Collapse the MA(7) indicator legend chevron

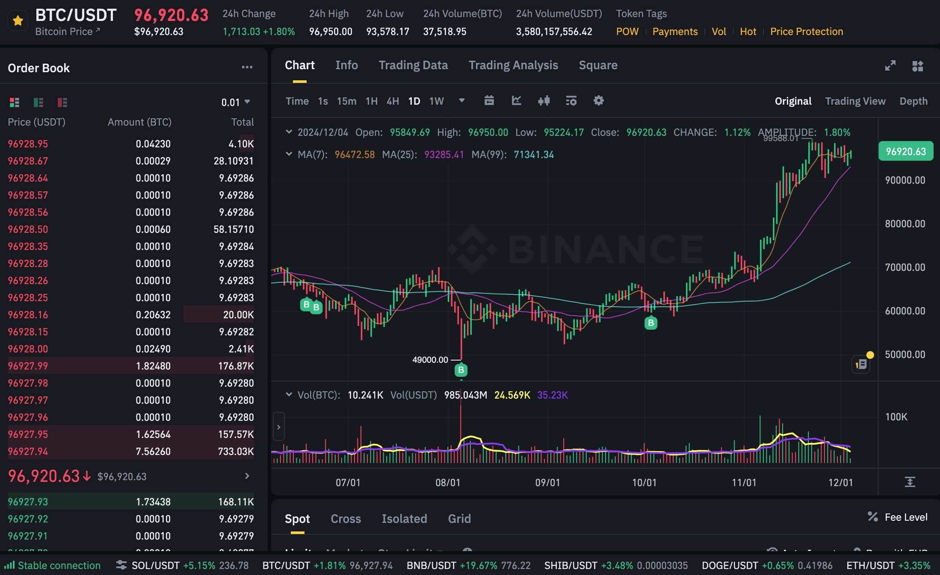click(289, 154)
